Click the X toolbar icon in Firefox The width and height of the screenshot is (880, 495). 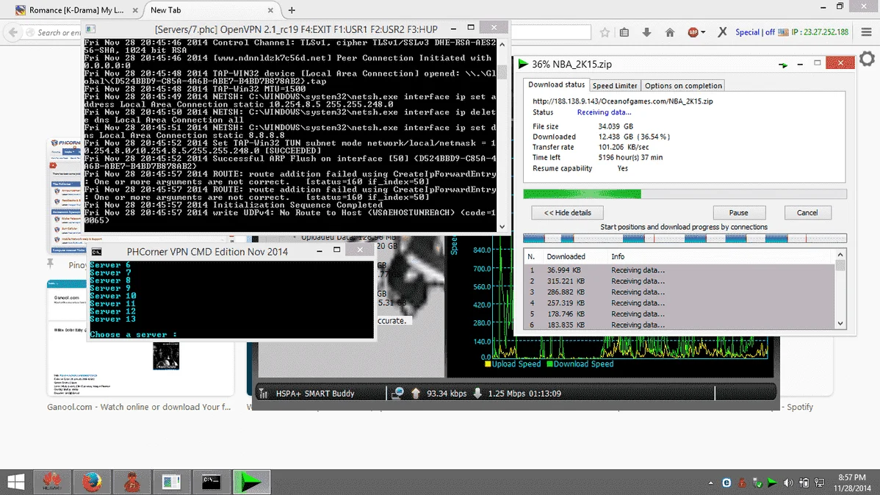coord(722,32)
